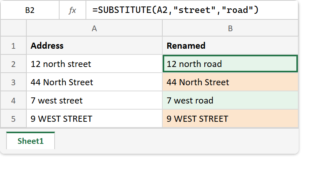Select row 1 header
The width and height of the screenshot is (317, 172).
click(13, 46)
